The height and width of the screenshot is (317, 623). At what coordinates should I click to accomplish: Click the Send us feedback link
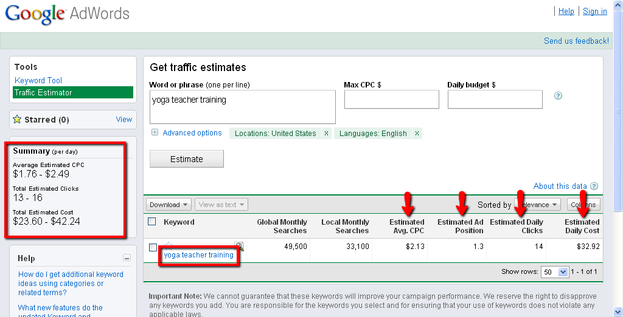[576, 41]
